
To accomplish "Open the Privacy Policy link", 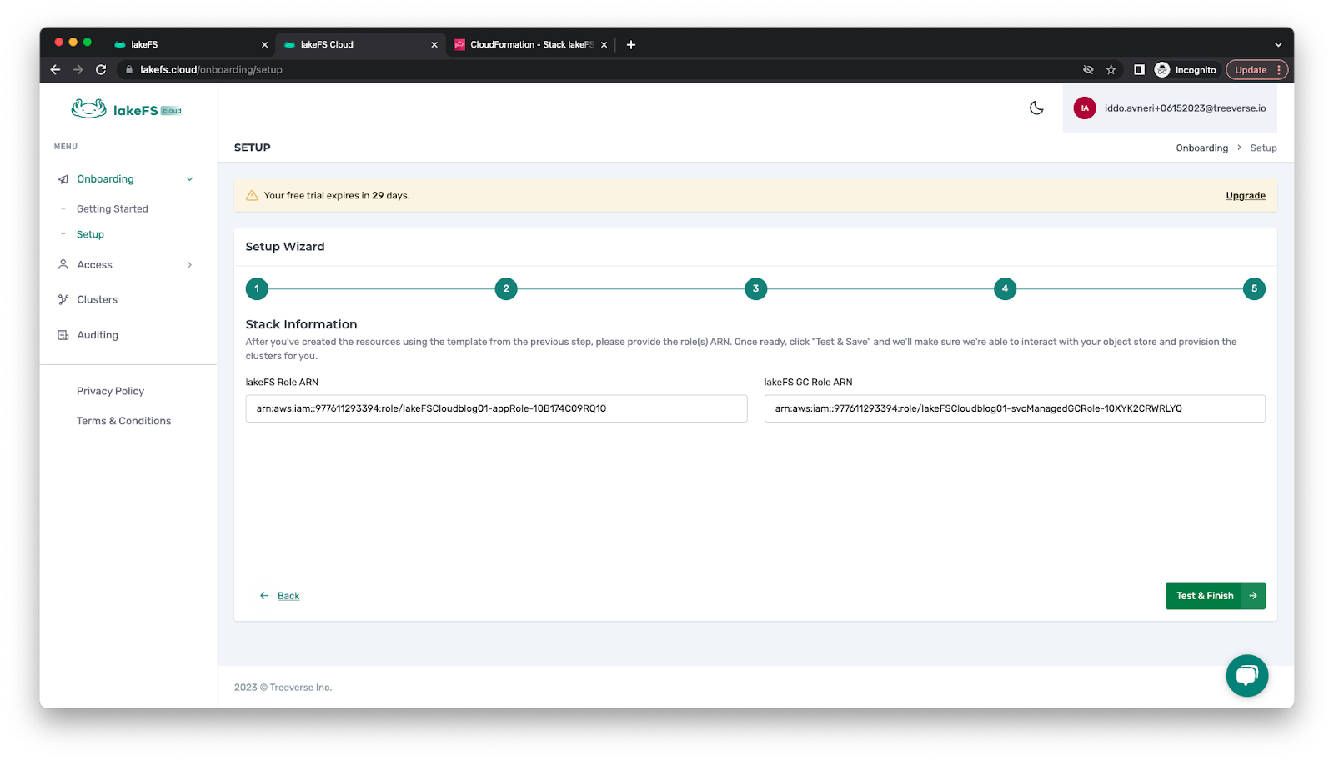I will pos(110,391).
